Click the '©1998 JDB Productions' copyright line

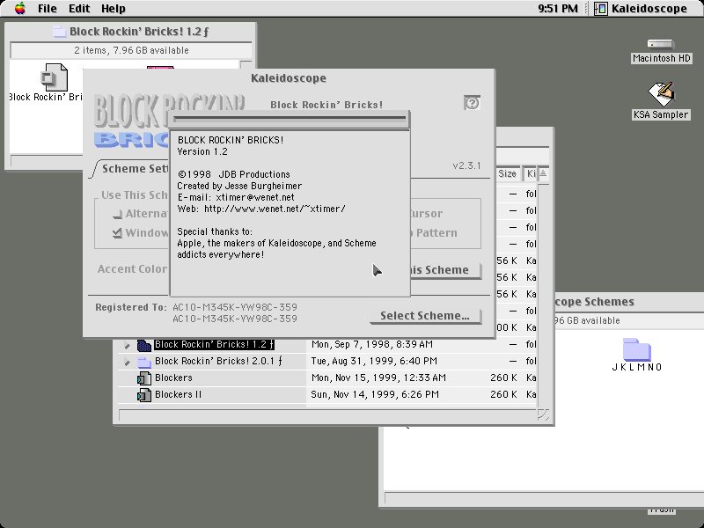(x=233, y=174)
